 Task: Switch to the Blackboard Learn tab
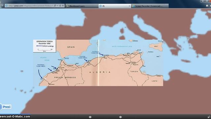click(82, 6)
